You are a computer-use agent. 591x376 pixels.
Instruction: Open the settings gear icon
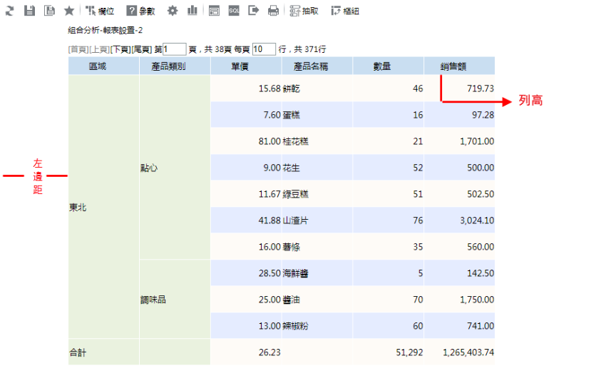[x=173, y=11]
